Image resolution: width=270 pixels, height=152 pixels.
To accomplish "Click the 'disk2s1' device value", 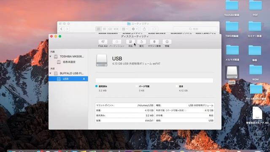I will 149,120.
